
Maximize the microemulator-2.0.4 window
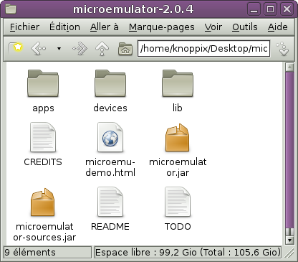[270, 9]
